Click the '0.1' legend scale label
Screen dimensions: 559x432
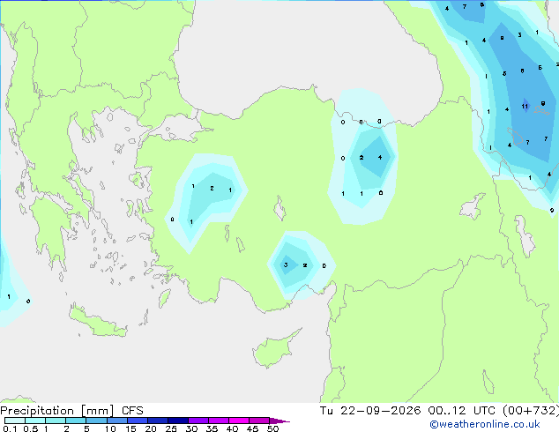pyautogui.click(x=10, y=428)
